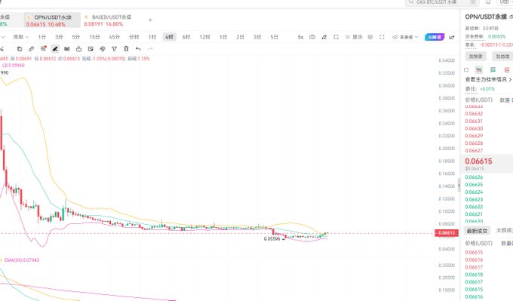Click ask price 0.06632 in order book

(x=474, y=113)
